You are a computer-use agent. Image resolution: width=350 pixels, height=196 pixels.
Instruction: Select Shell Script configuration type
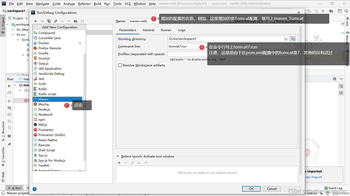57,150
